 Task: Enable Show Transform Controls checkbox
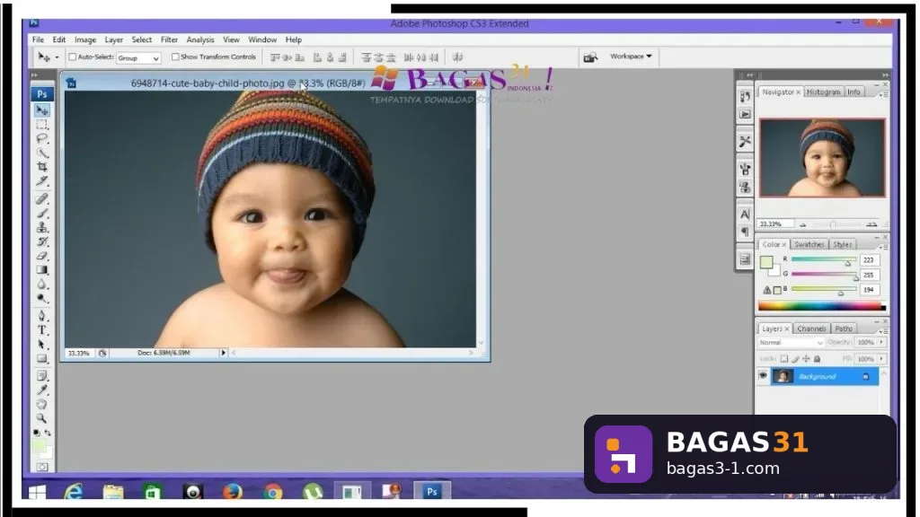coord(175,57)
